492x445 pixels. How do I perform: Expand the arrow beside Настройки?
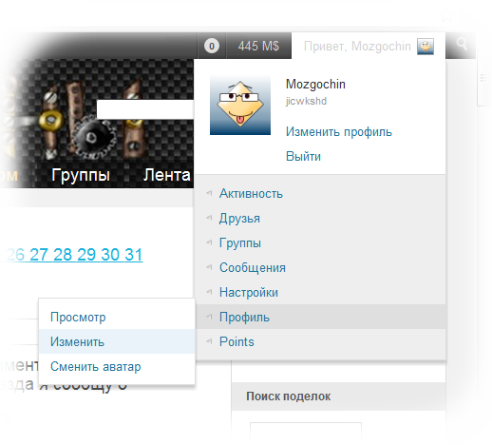pyautogui.click(x=209, y=292)
